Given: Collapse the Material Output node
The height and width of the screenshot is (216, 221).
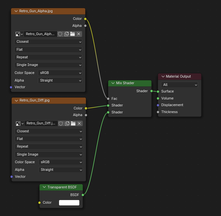Looking at the screenshot, I should pos(163,76).
